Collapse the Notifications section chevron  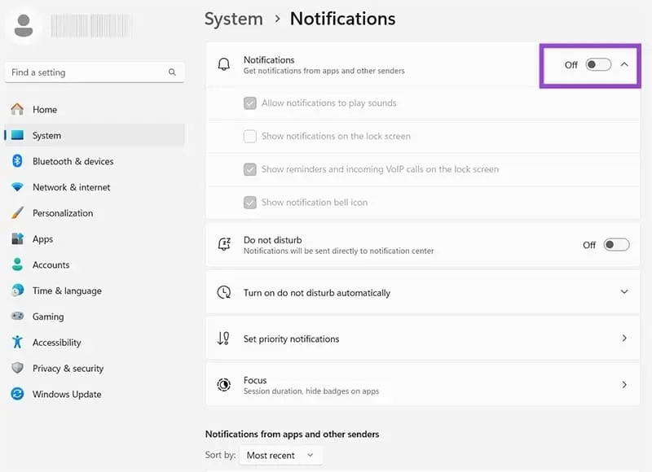pos(624,64)
